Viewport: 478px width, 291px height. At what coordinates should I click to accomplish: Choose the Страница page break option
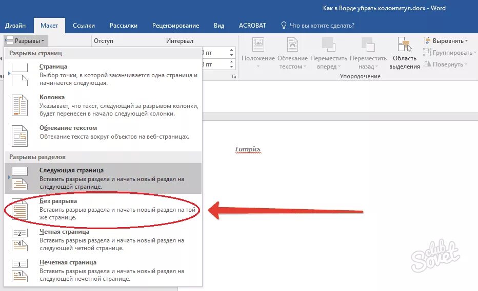(103, 75)
